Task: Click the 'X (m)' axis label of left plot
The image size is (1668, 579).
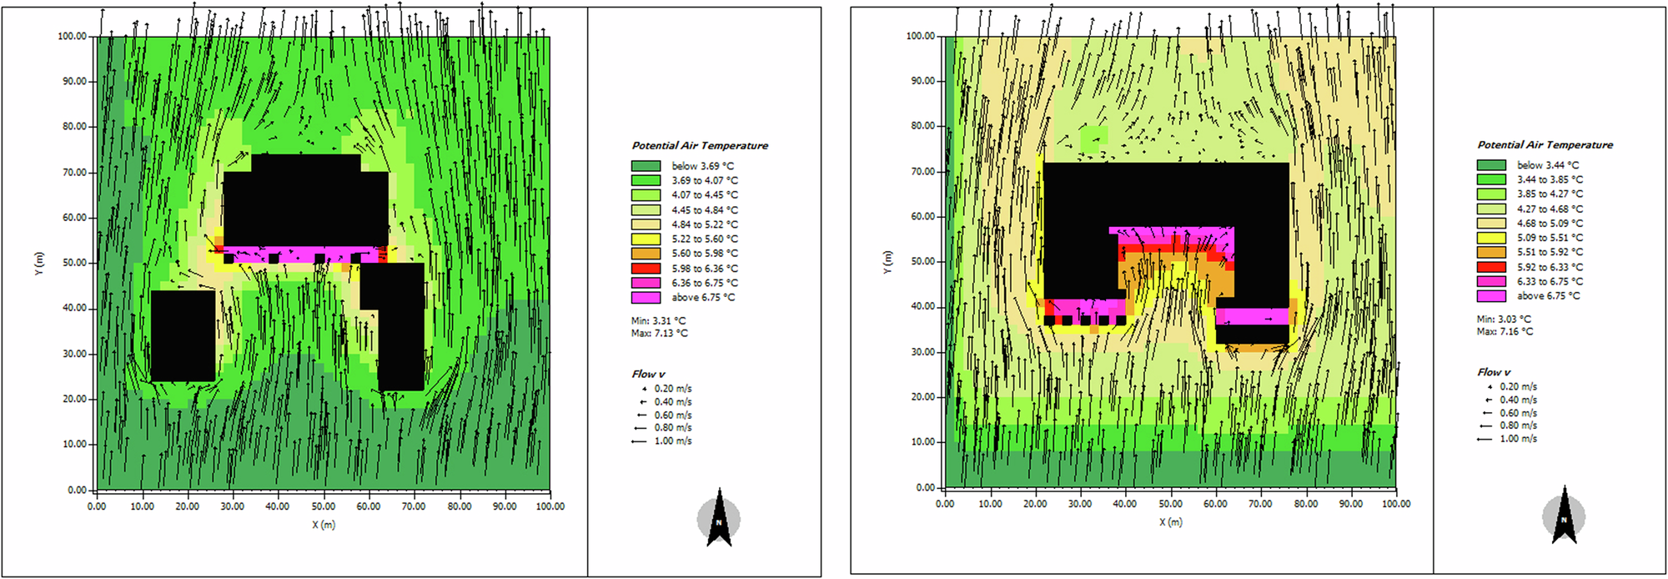Action: click(324, 525)
